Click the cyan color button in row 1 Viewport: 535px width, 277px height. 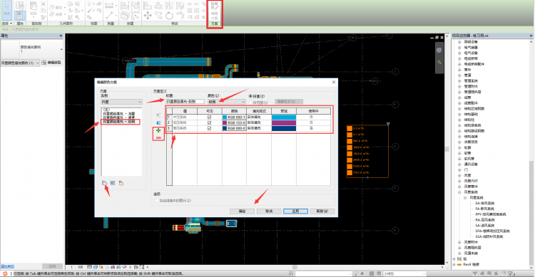(x=234, y=117)
